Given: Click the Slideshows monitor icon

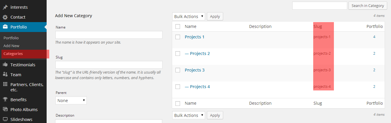Looking at the screenshot, I should pyautogui.click(x=5, y=120).
